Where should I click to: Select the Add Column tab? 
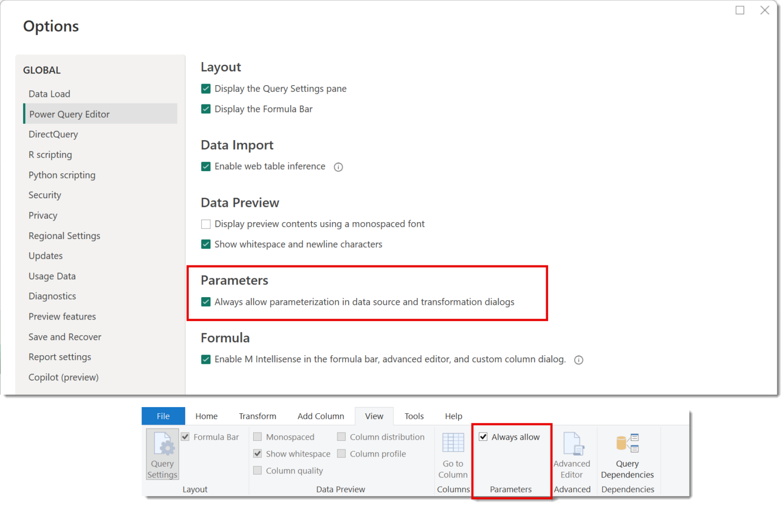coord(321,416)
